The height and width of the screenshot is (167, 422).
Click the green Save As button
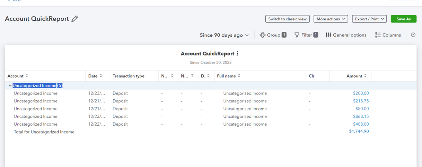(x=403, y=19)
